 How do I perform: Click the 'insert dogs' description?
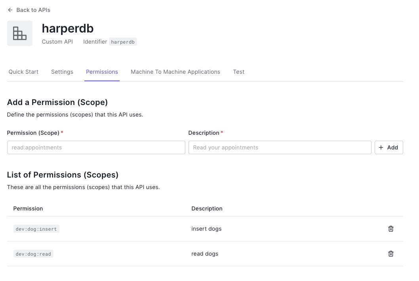pos(206,229)
